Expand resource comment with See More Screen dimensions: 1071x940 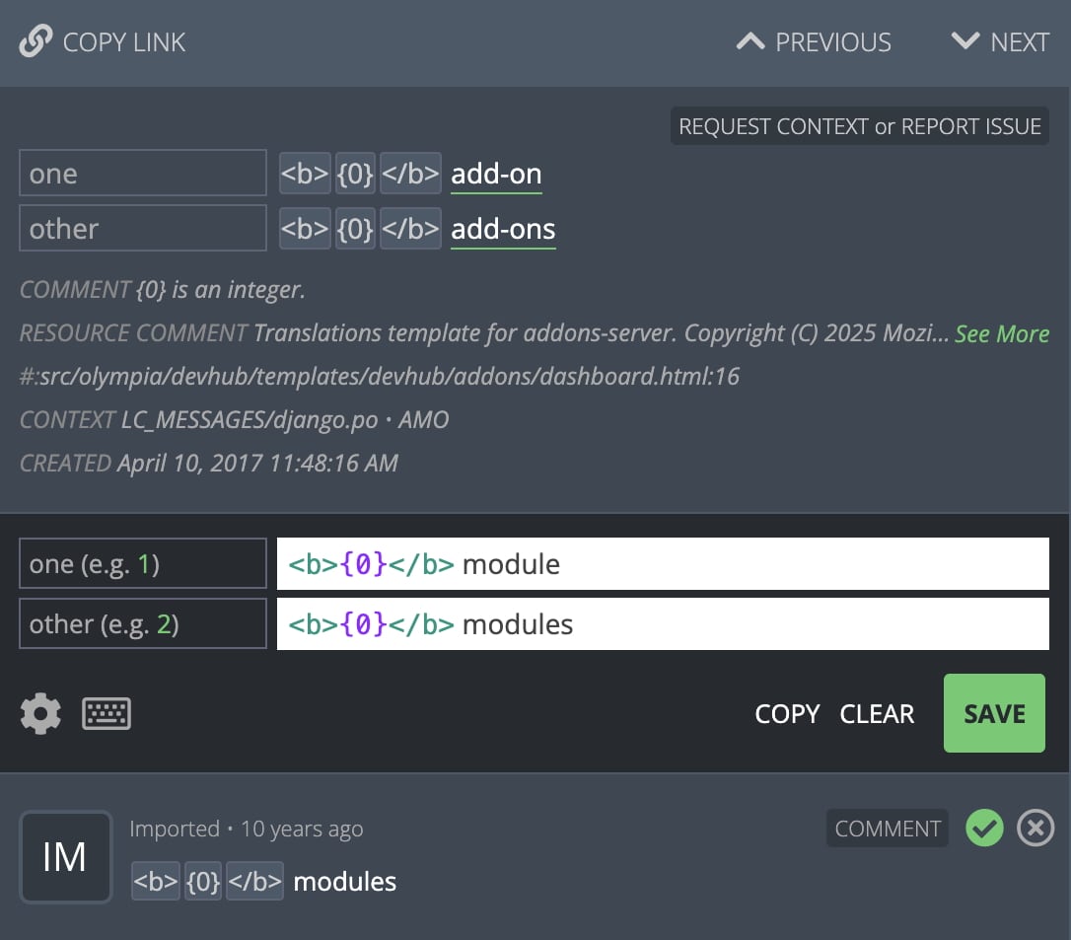click(1002, 333)
